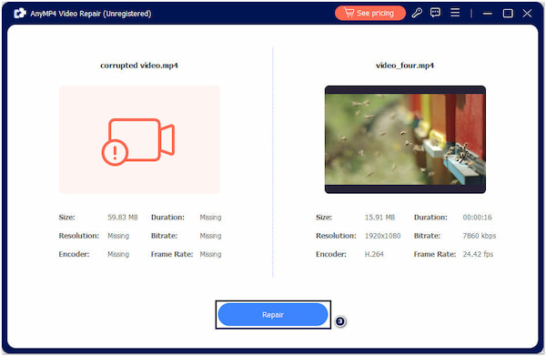Click the 7860 kbps bitrate value
This screenshot has width=546, height=356.
(x=480, y=236)
